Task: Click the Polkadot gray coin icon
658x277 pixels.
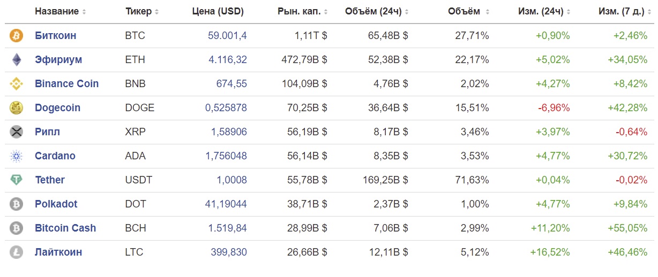Action: point(17,204)
